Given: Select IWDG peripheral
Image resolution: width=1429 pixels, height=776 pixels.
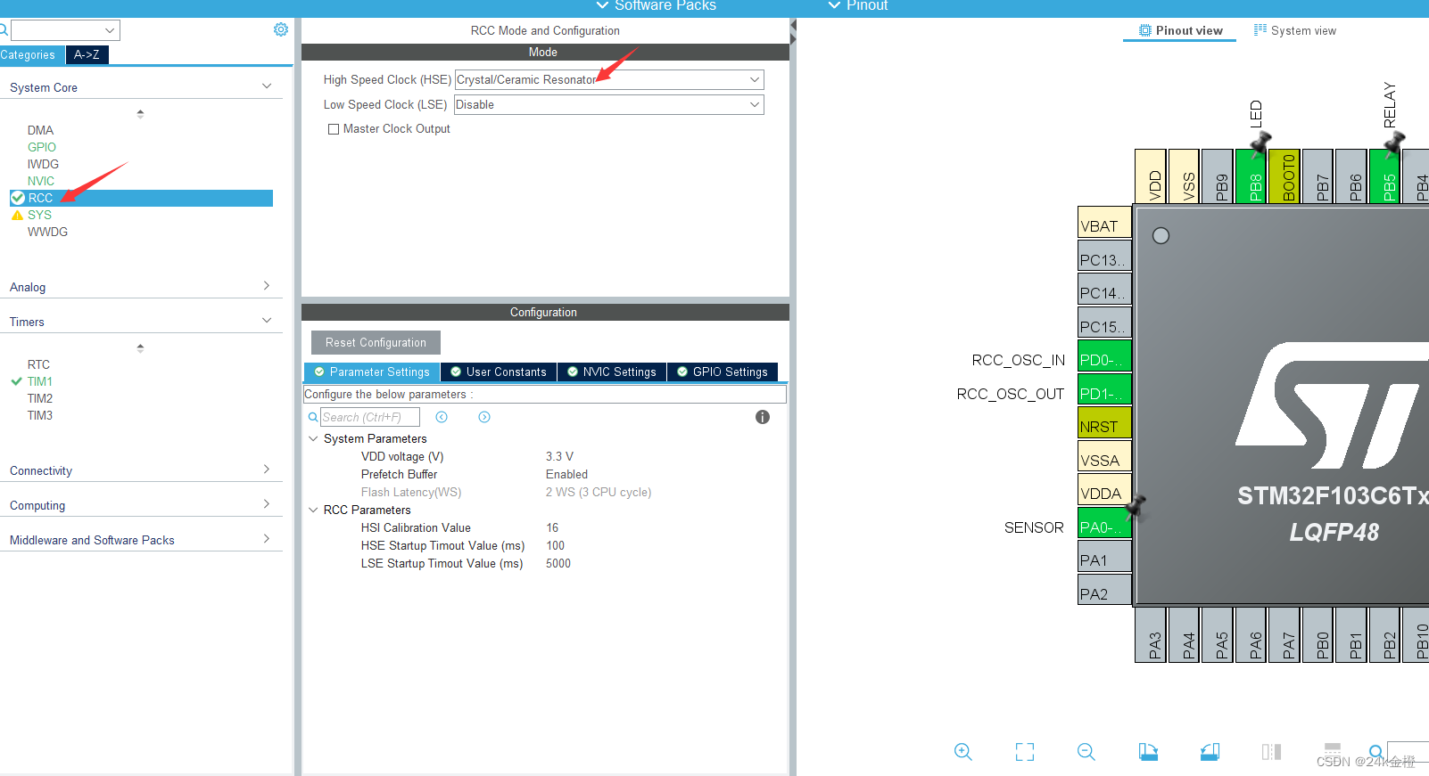Looking at the screenshot, I should 43,164.
